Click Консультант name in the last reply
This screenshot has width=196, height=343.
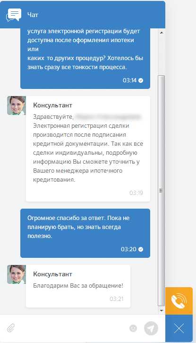(x=52, y=274)
